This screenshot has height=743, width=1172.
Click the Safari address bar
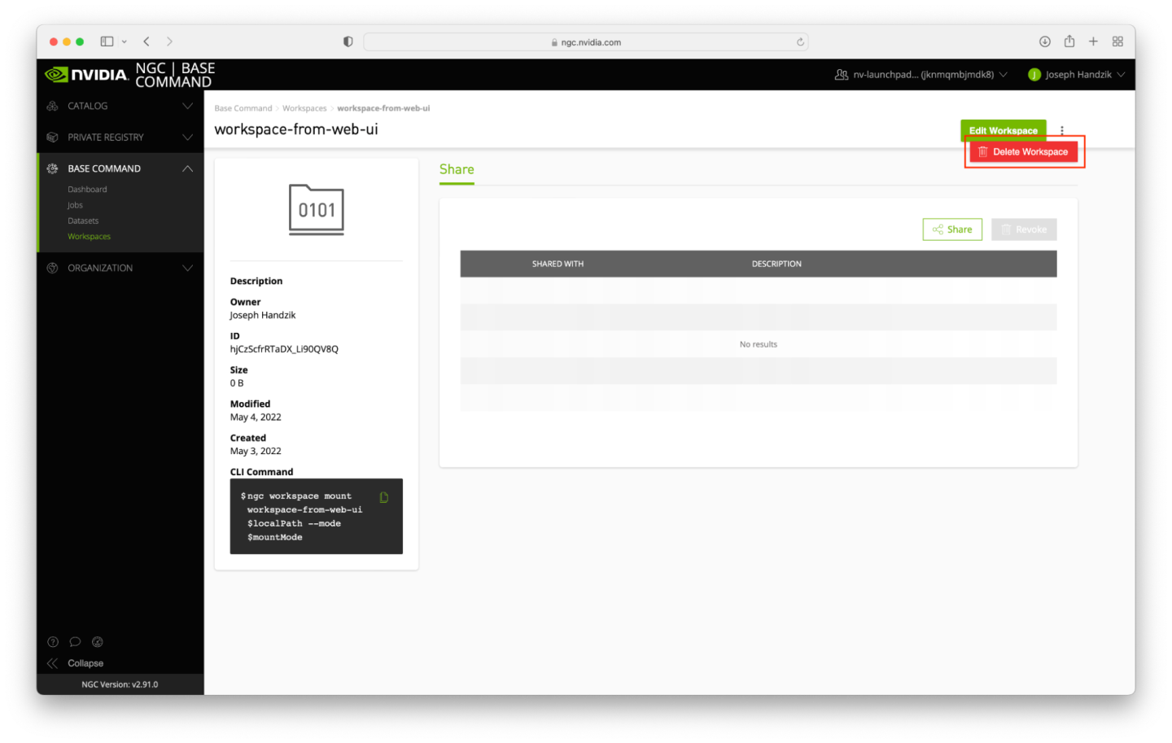click(x=586, y=42)
